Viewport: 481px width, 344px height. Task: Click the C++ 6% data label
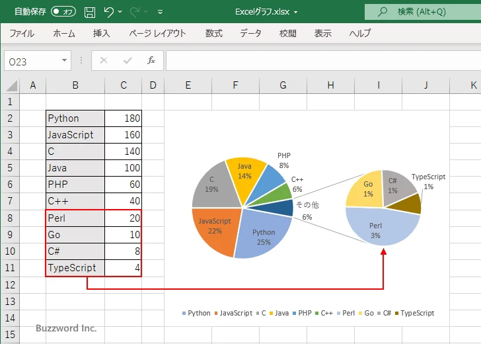297,185
